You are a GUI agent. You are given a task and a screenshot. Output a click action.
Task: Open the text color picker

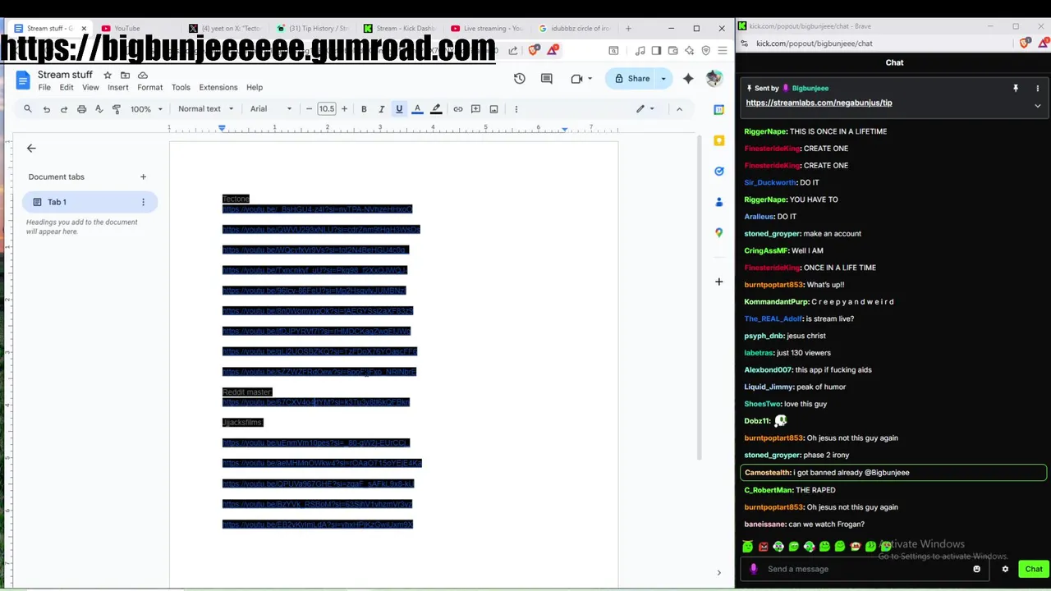[x=417, y=109]
